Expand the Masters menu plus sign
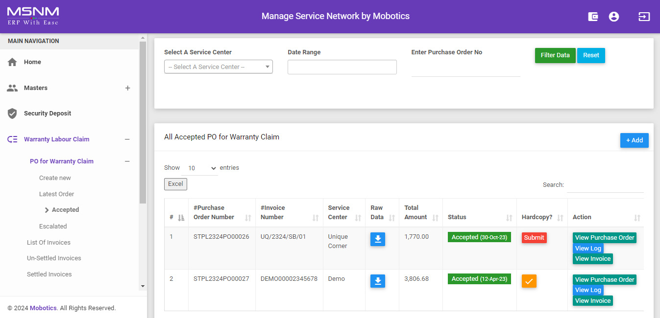The height and width of the screenshot is (318, 660). 127,88
